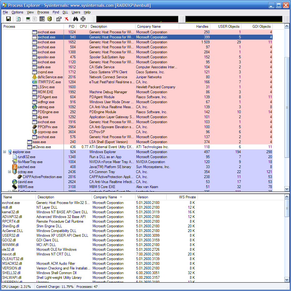Click the globe icon of vetmsg.exe
The image size is (291, 291).
tap(35, 107)
